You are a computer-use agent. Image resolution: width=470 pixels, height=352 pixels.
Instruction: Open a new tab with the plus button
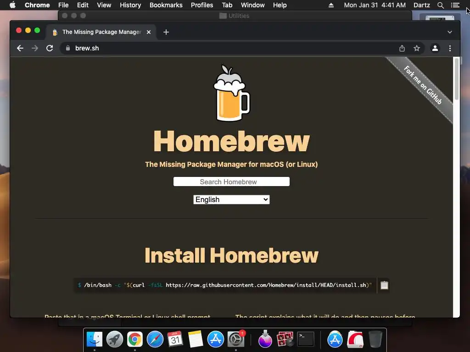pyautogui.click(x=166, y=32)
